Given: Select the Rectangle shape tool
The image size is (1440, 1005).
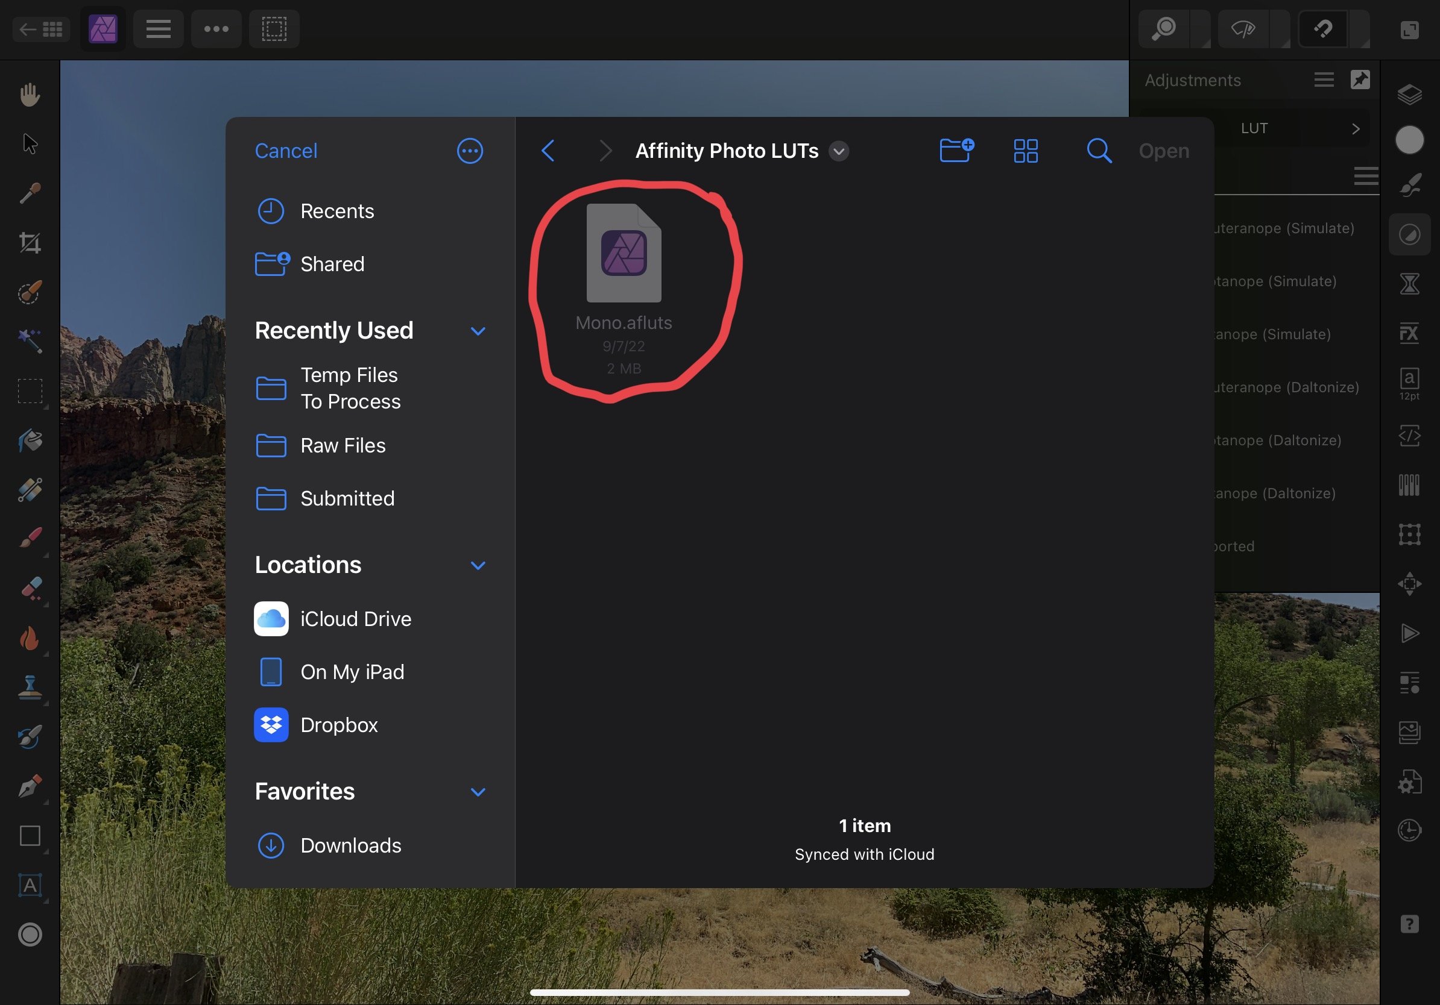Looking at the screenshot, I should click(30, 836).
